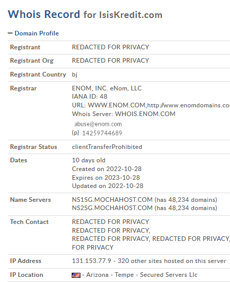This screenshot has width=230, height=282.
Task: Click the Name Servers row label
Action: point(31,200)
